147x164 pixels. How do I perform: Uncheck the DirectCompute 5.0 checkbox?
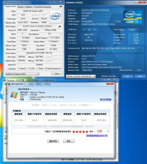tap(46, 68)
